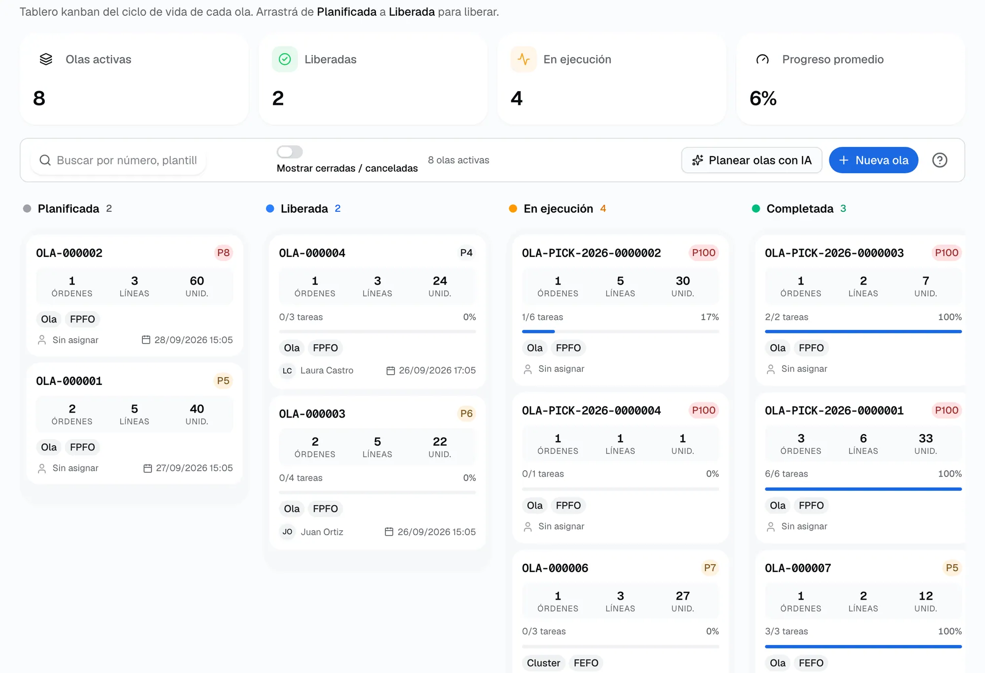Viewport: 985px width, 673px height.
Task: Click the Liberada column header
Action: click(x=304, y=209)
